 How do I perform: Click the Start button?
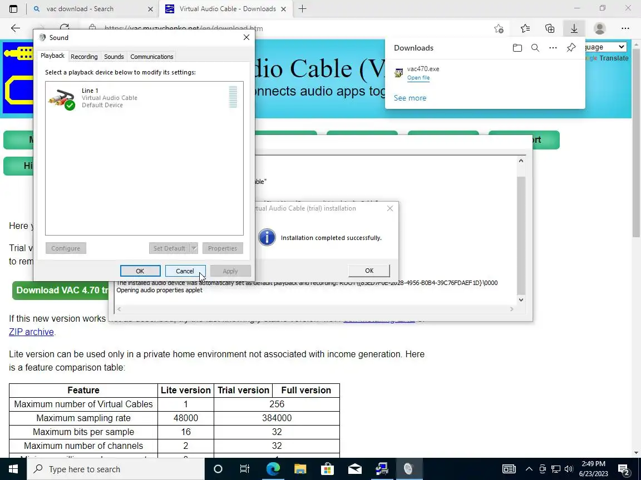click(13, 469)
